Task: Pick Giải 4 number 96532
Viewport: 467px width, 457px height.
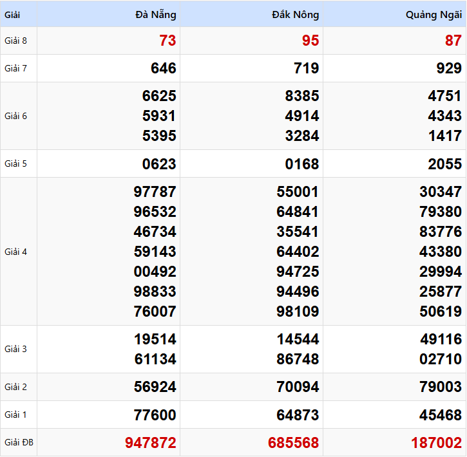Action: (155, 212)
